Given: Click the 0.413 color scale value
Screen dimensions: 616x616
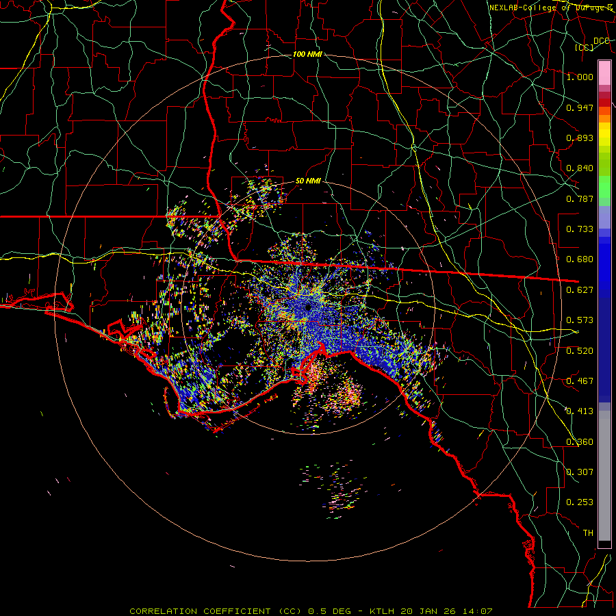Looking at the screenshot, I should click(580, 411).
